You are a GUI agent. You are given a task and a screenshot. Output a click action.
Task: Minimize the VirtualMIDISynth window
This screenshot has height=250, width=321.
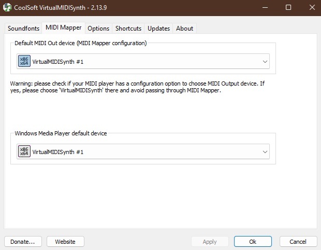pyautogui.click(x=265, y=7)
